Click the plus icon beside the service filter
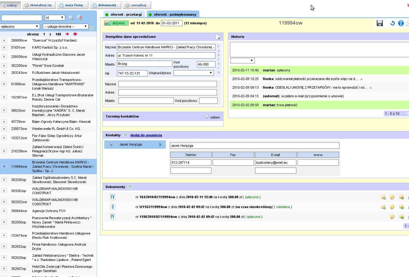This screenshot has height=277, width=409. (x=92, y=28)
